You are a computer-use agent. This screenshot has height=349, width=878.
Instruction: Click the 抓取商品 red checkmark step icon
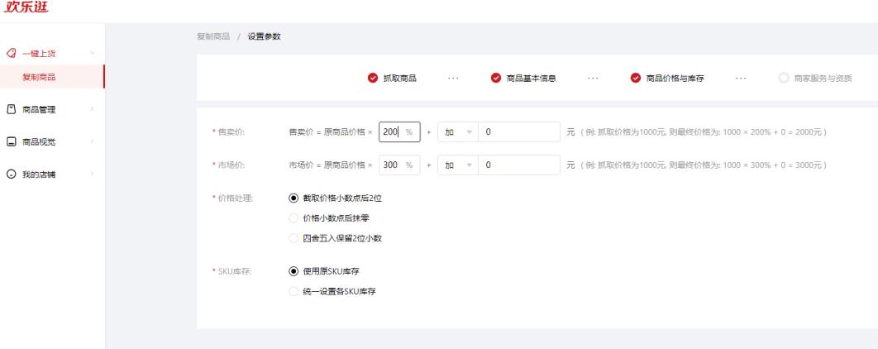point(372,78)
